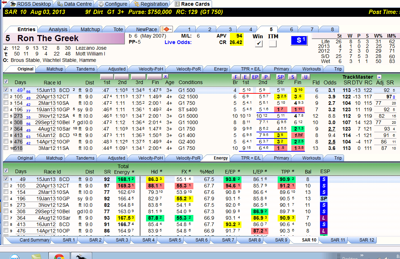
Task: Click the small blue X button above Age
Action: point(166,76)
